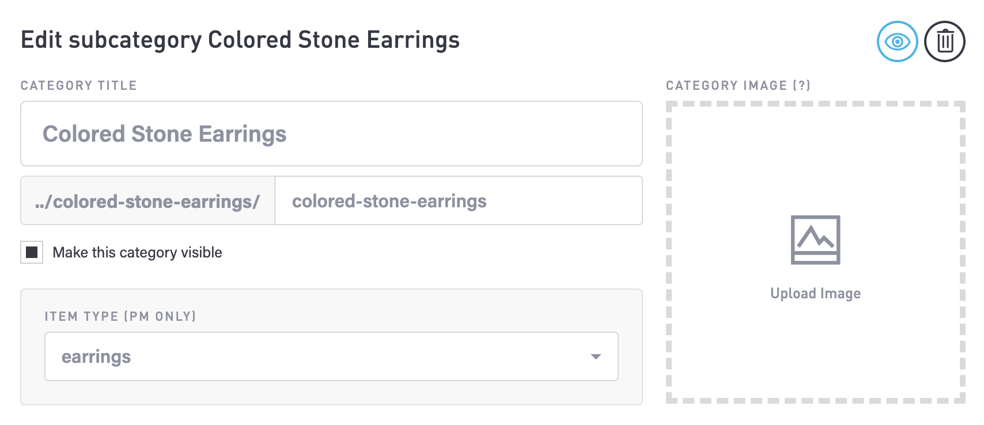Click the blue eye preview icon

tap(897, 41)
